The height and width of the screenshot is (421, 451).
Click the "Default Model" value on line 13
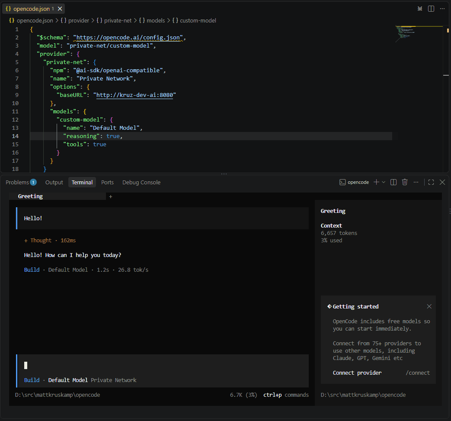(115, 128)
